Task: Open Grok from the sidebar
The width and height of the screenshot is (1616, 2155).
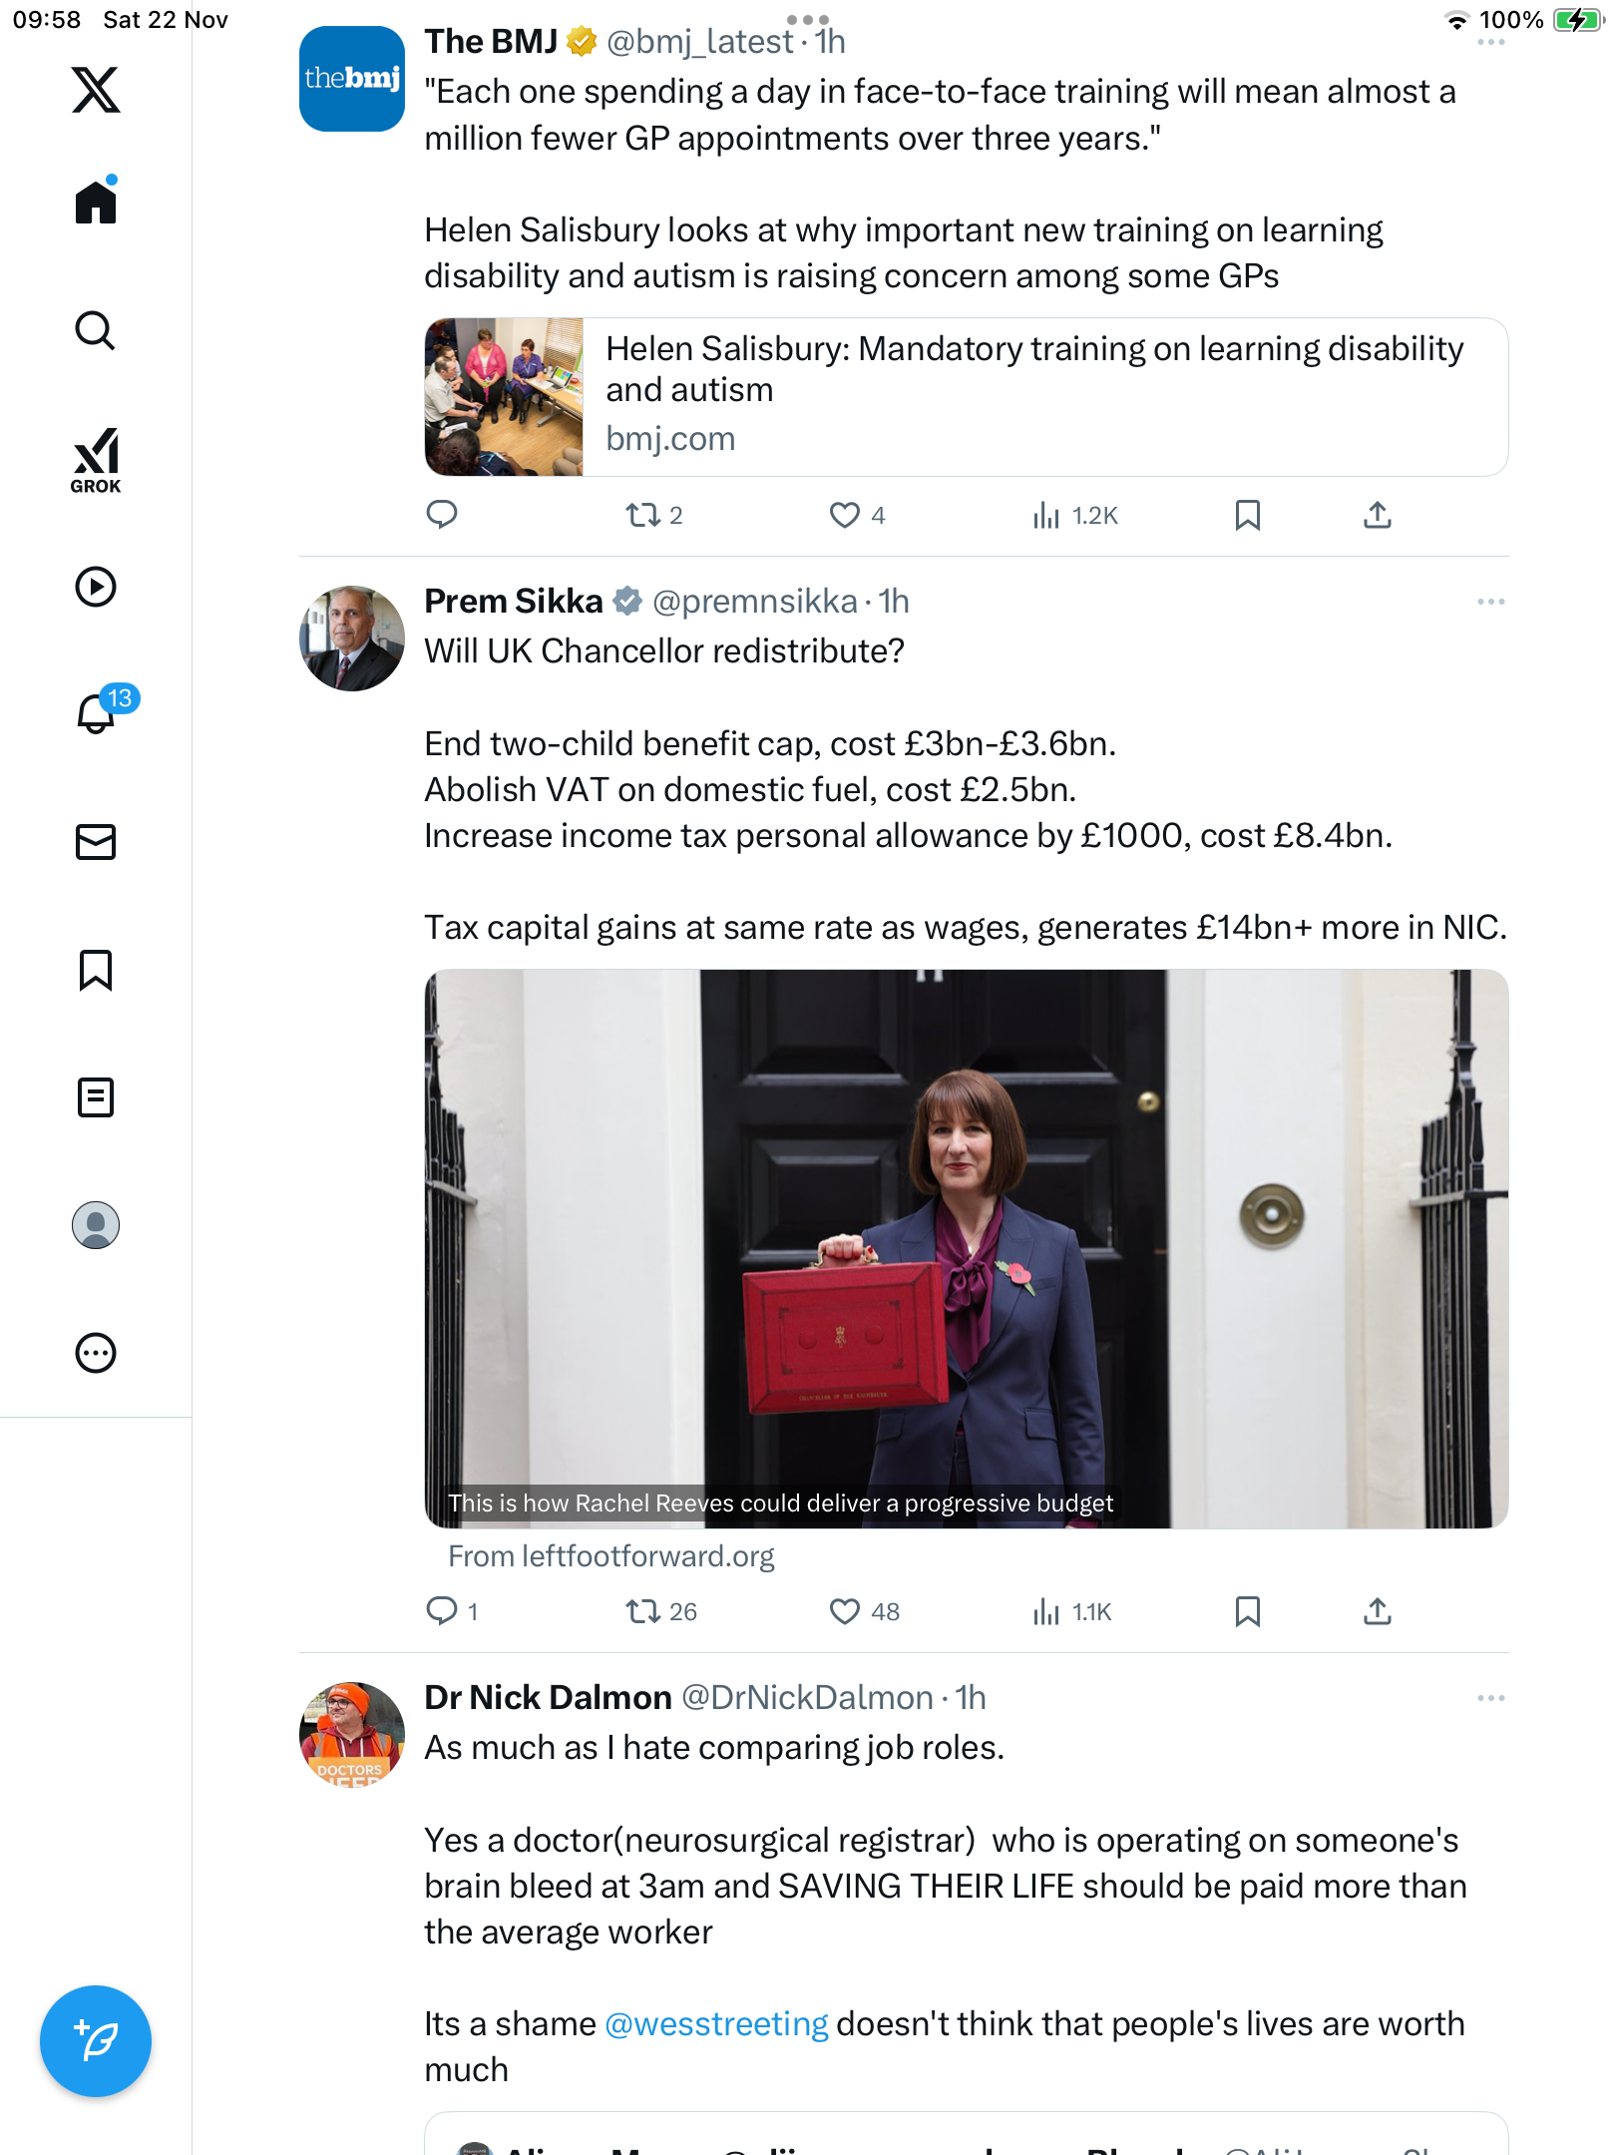Action: 96,460
